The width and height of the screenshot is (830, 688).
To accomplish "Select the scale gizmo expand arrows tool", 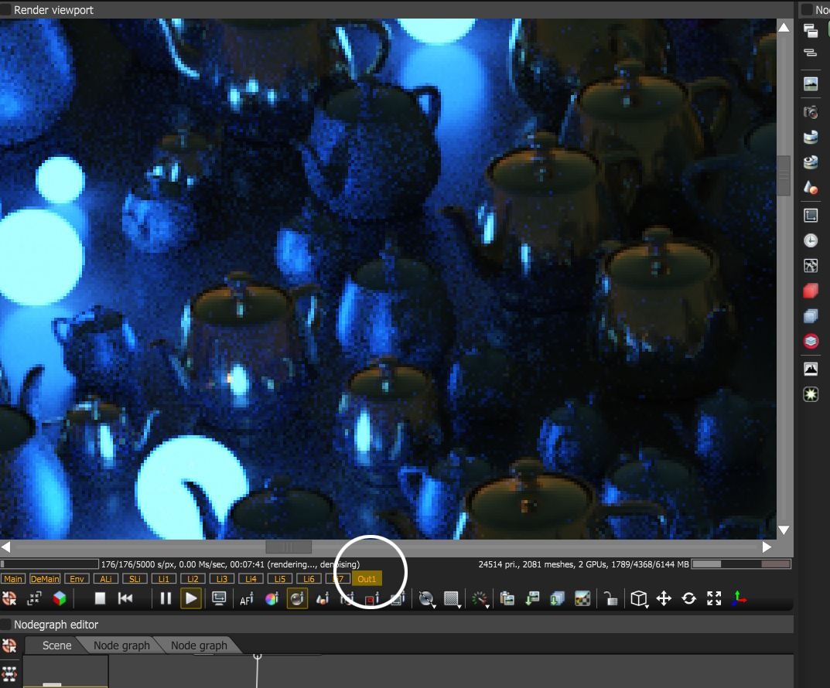I will (x=714, y=598).
